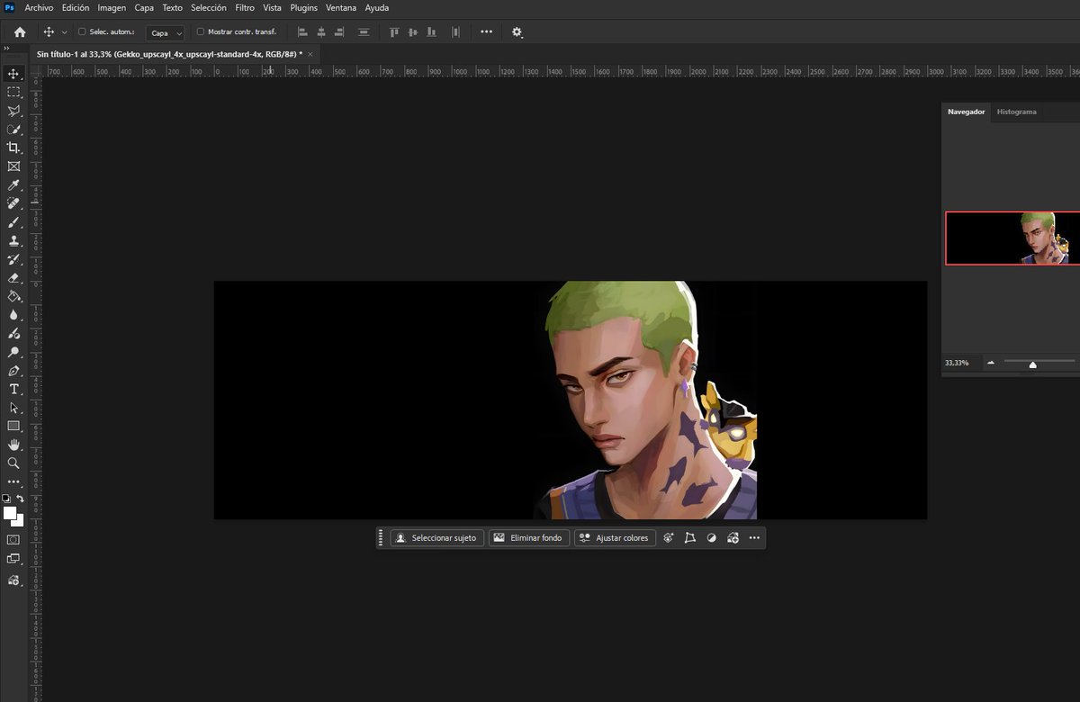Expand the Move tool preset dropdown arrow
1080x702 pixels.
(64, 32)
